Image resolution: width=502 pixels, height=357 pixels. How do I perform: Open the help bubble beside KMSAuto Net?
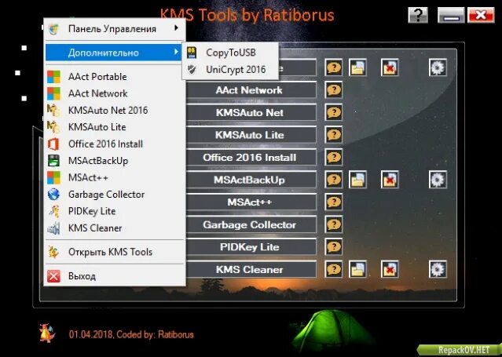tap(334, 112)
